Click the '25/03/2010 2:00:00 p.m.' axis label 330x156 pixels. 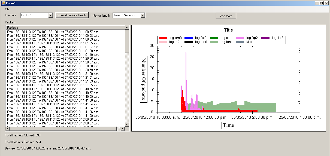(x=252, y=117)
